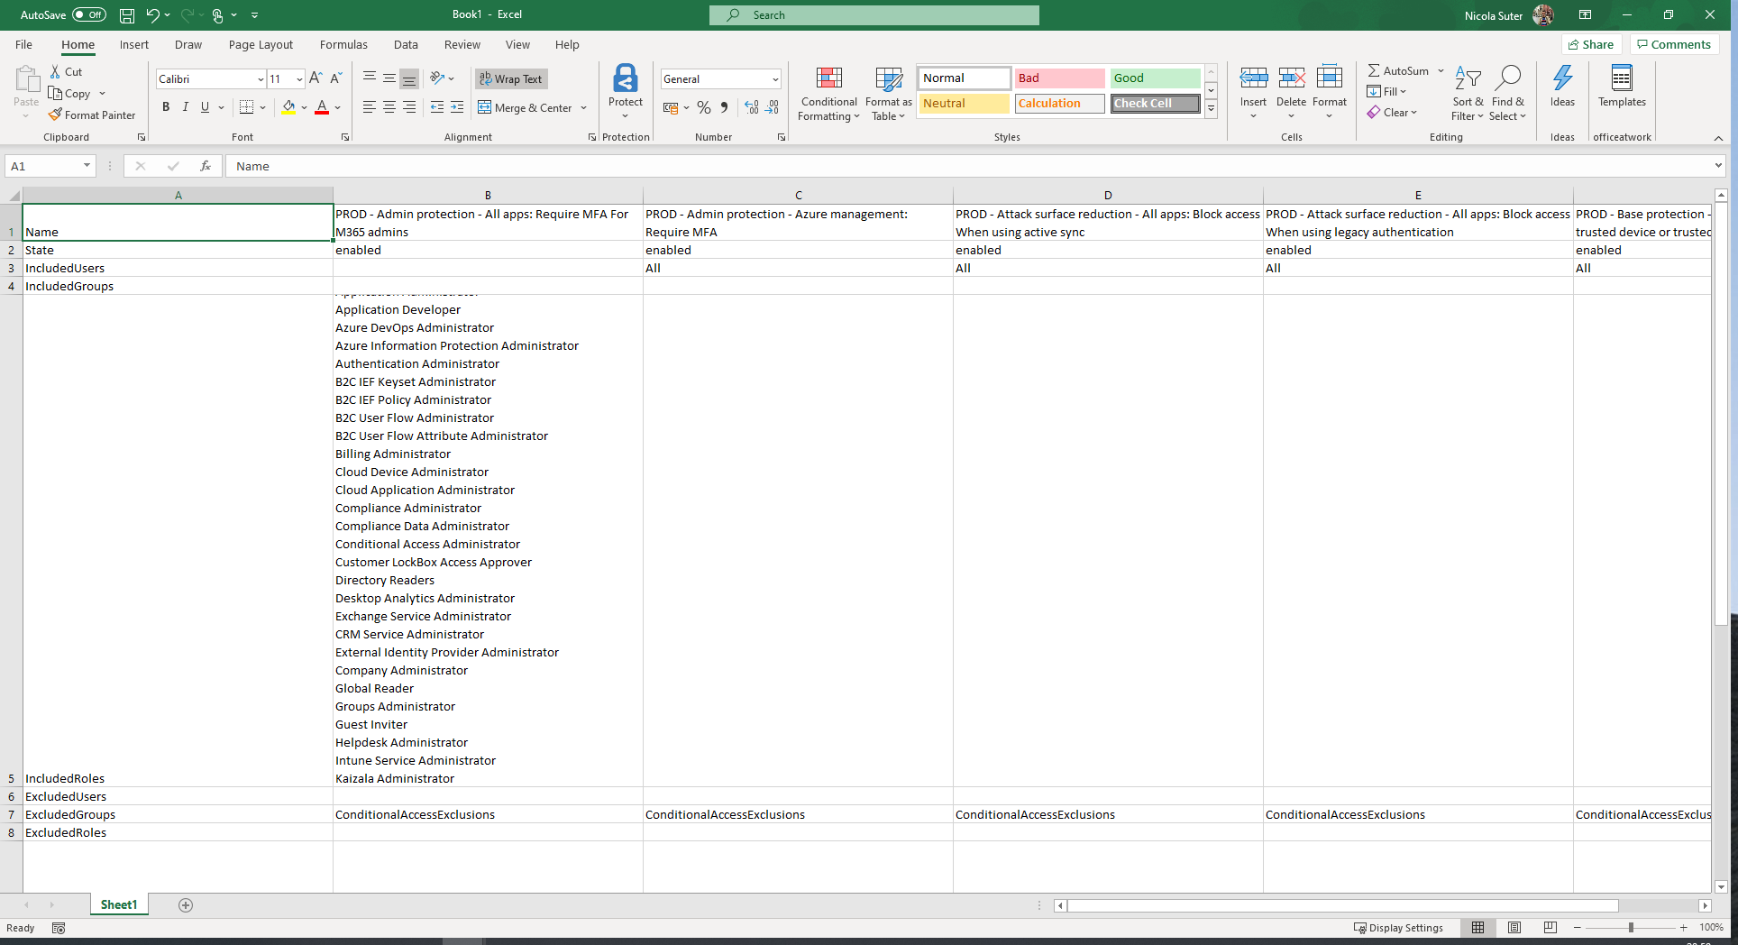Increase font size with the larger A icon
The width and height of the screenshot is (1738, 945).
coord(316,79)
